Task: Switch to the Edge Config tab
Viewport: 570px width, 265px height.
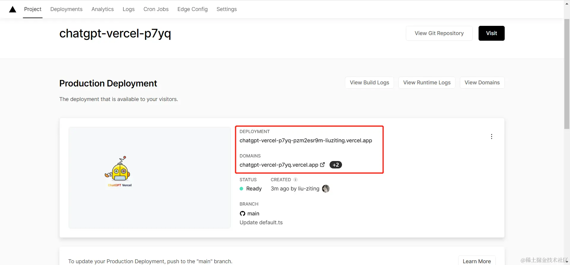Action: [x=193, y=9]
